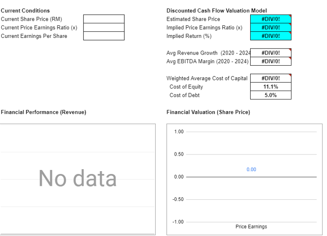327x236 pixels.
Task: Select the empty Current Earnings Per Share cell
Action: pyautogui.click(x=104, y=36)
